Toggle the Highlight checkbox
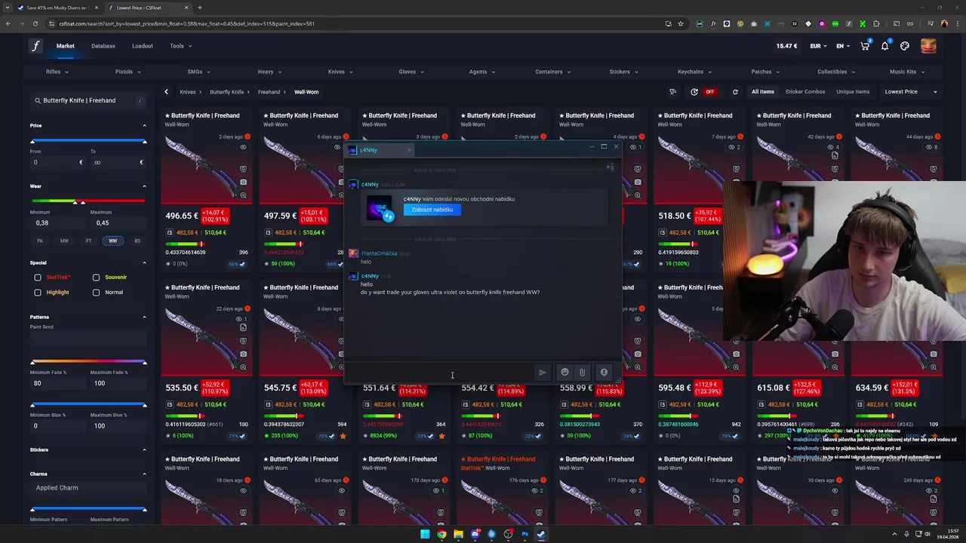The image size is (966, 543). point(38,293)
